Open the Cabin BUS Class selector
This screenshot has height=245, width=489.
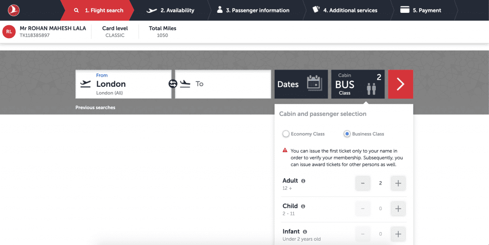click(358, 84)
